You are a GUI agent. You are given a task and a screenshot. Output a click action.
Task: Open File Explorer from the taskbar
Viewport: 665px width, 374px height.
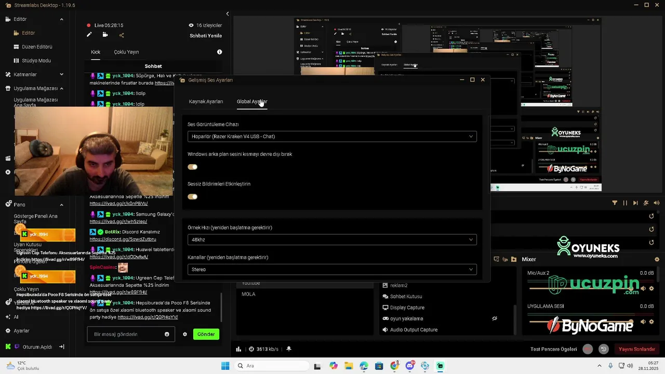coord(349,366)
